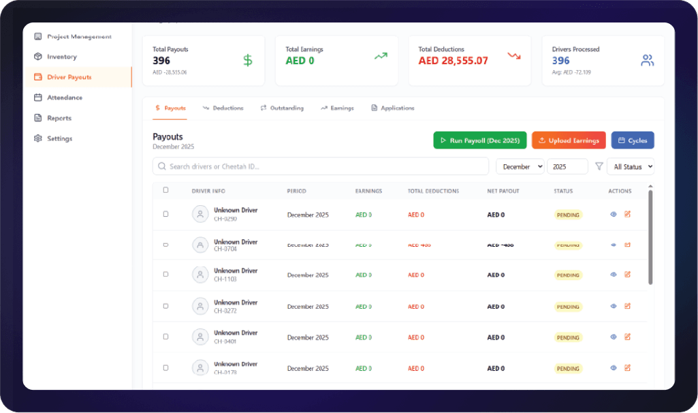Click the avatar of driver CH-0272

pos(200,306)
